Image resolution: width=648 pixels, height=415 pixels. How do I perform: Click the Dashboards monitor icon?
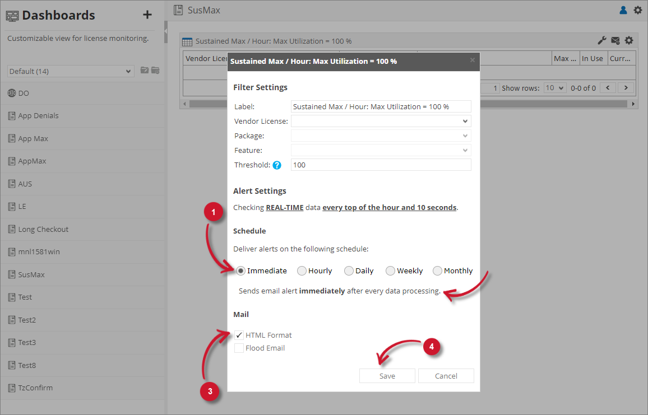pos(12,16)
